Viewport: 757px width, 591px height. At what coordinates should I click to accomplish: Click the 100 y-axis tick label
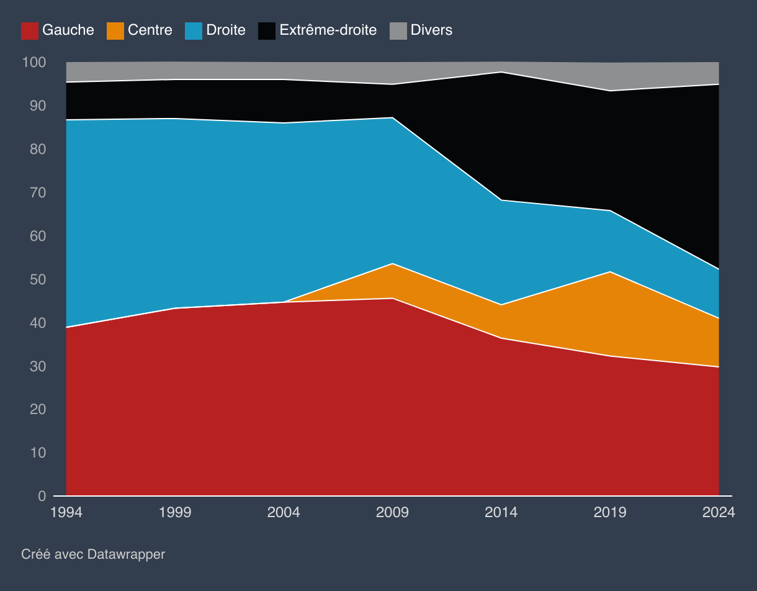click(x=34, y=62)
